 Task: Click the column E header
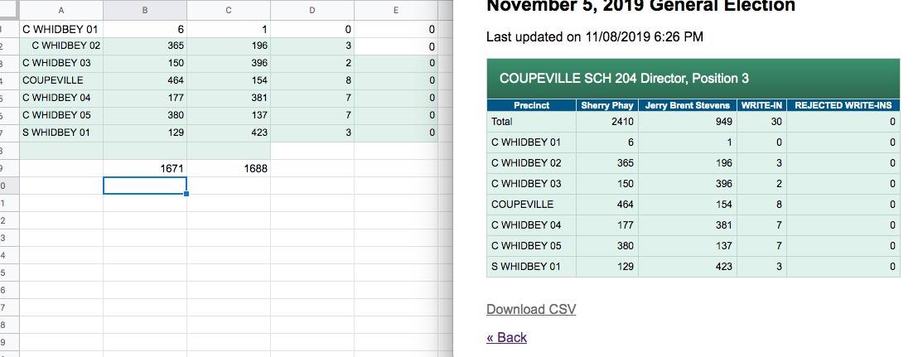395,10
